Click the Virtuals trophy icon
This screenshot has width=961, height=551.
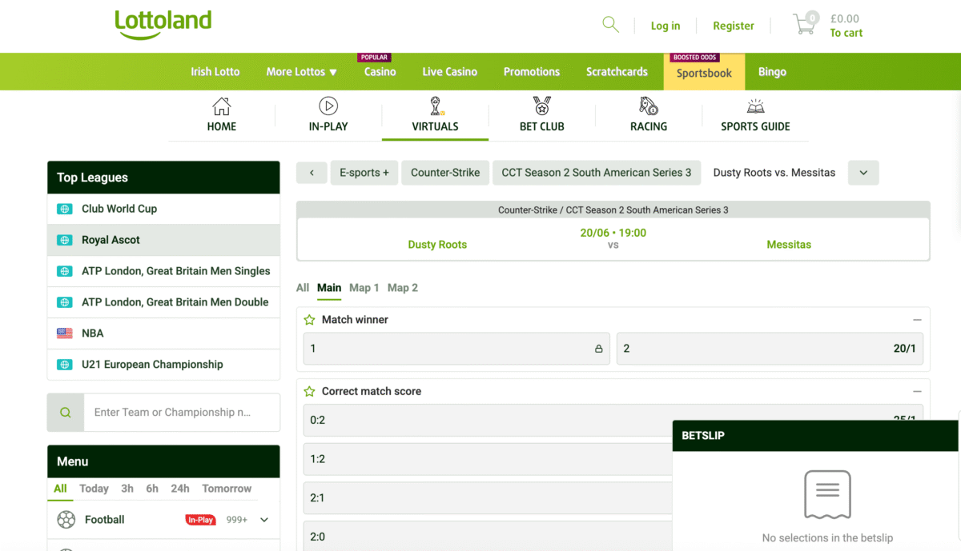click(436, 106)
